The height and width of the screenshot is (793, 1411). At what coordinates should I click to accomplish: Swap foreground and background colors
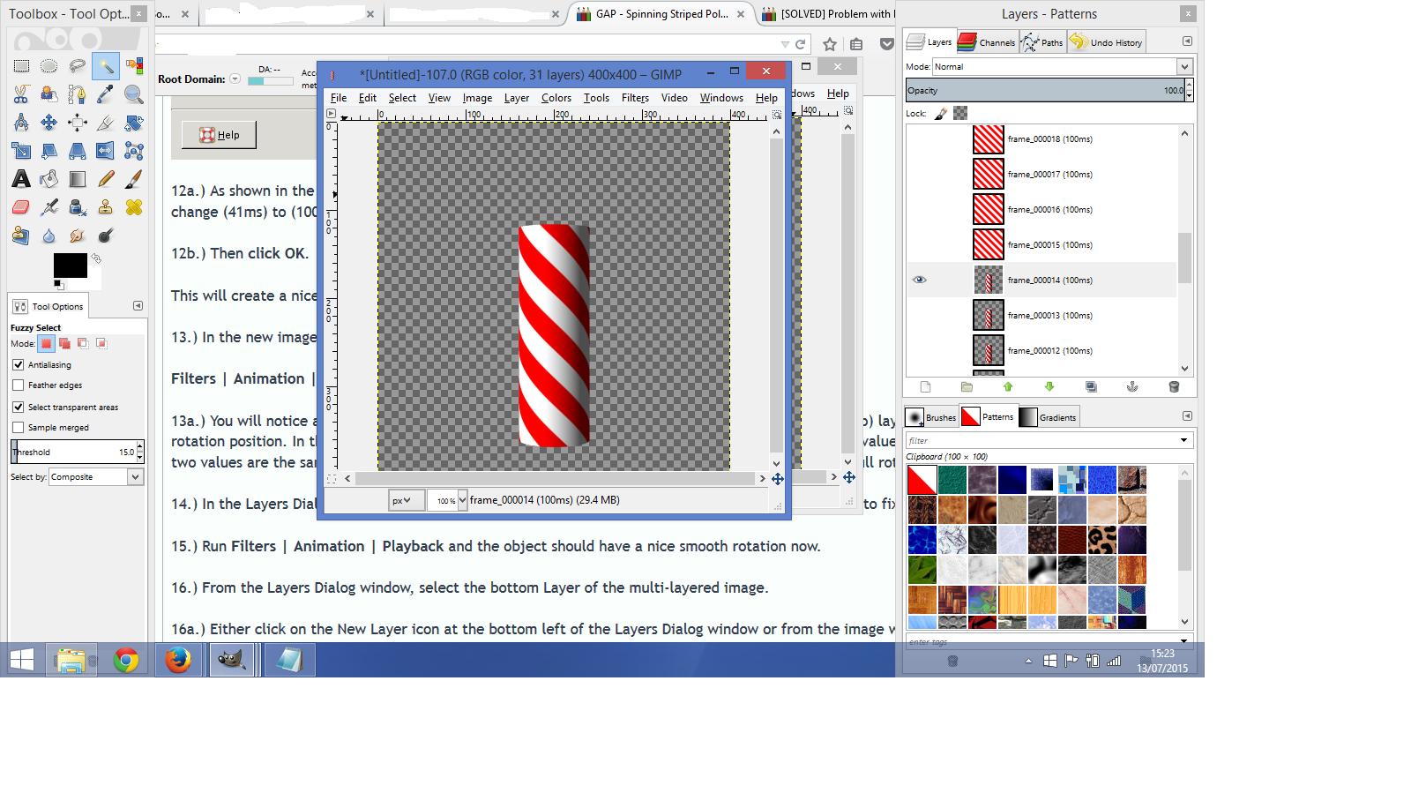point(96,258)
